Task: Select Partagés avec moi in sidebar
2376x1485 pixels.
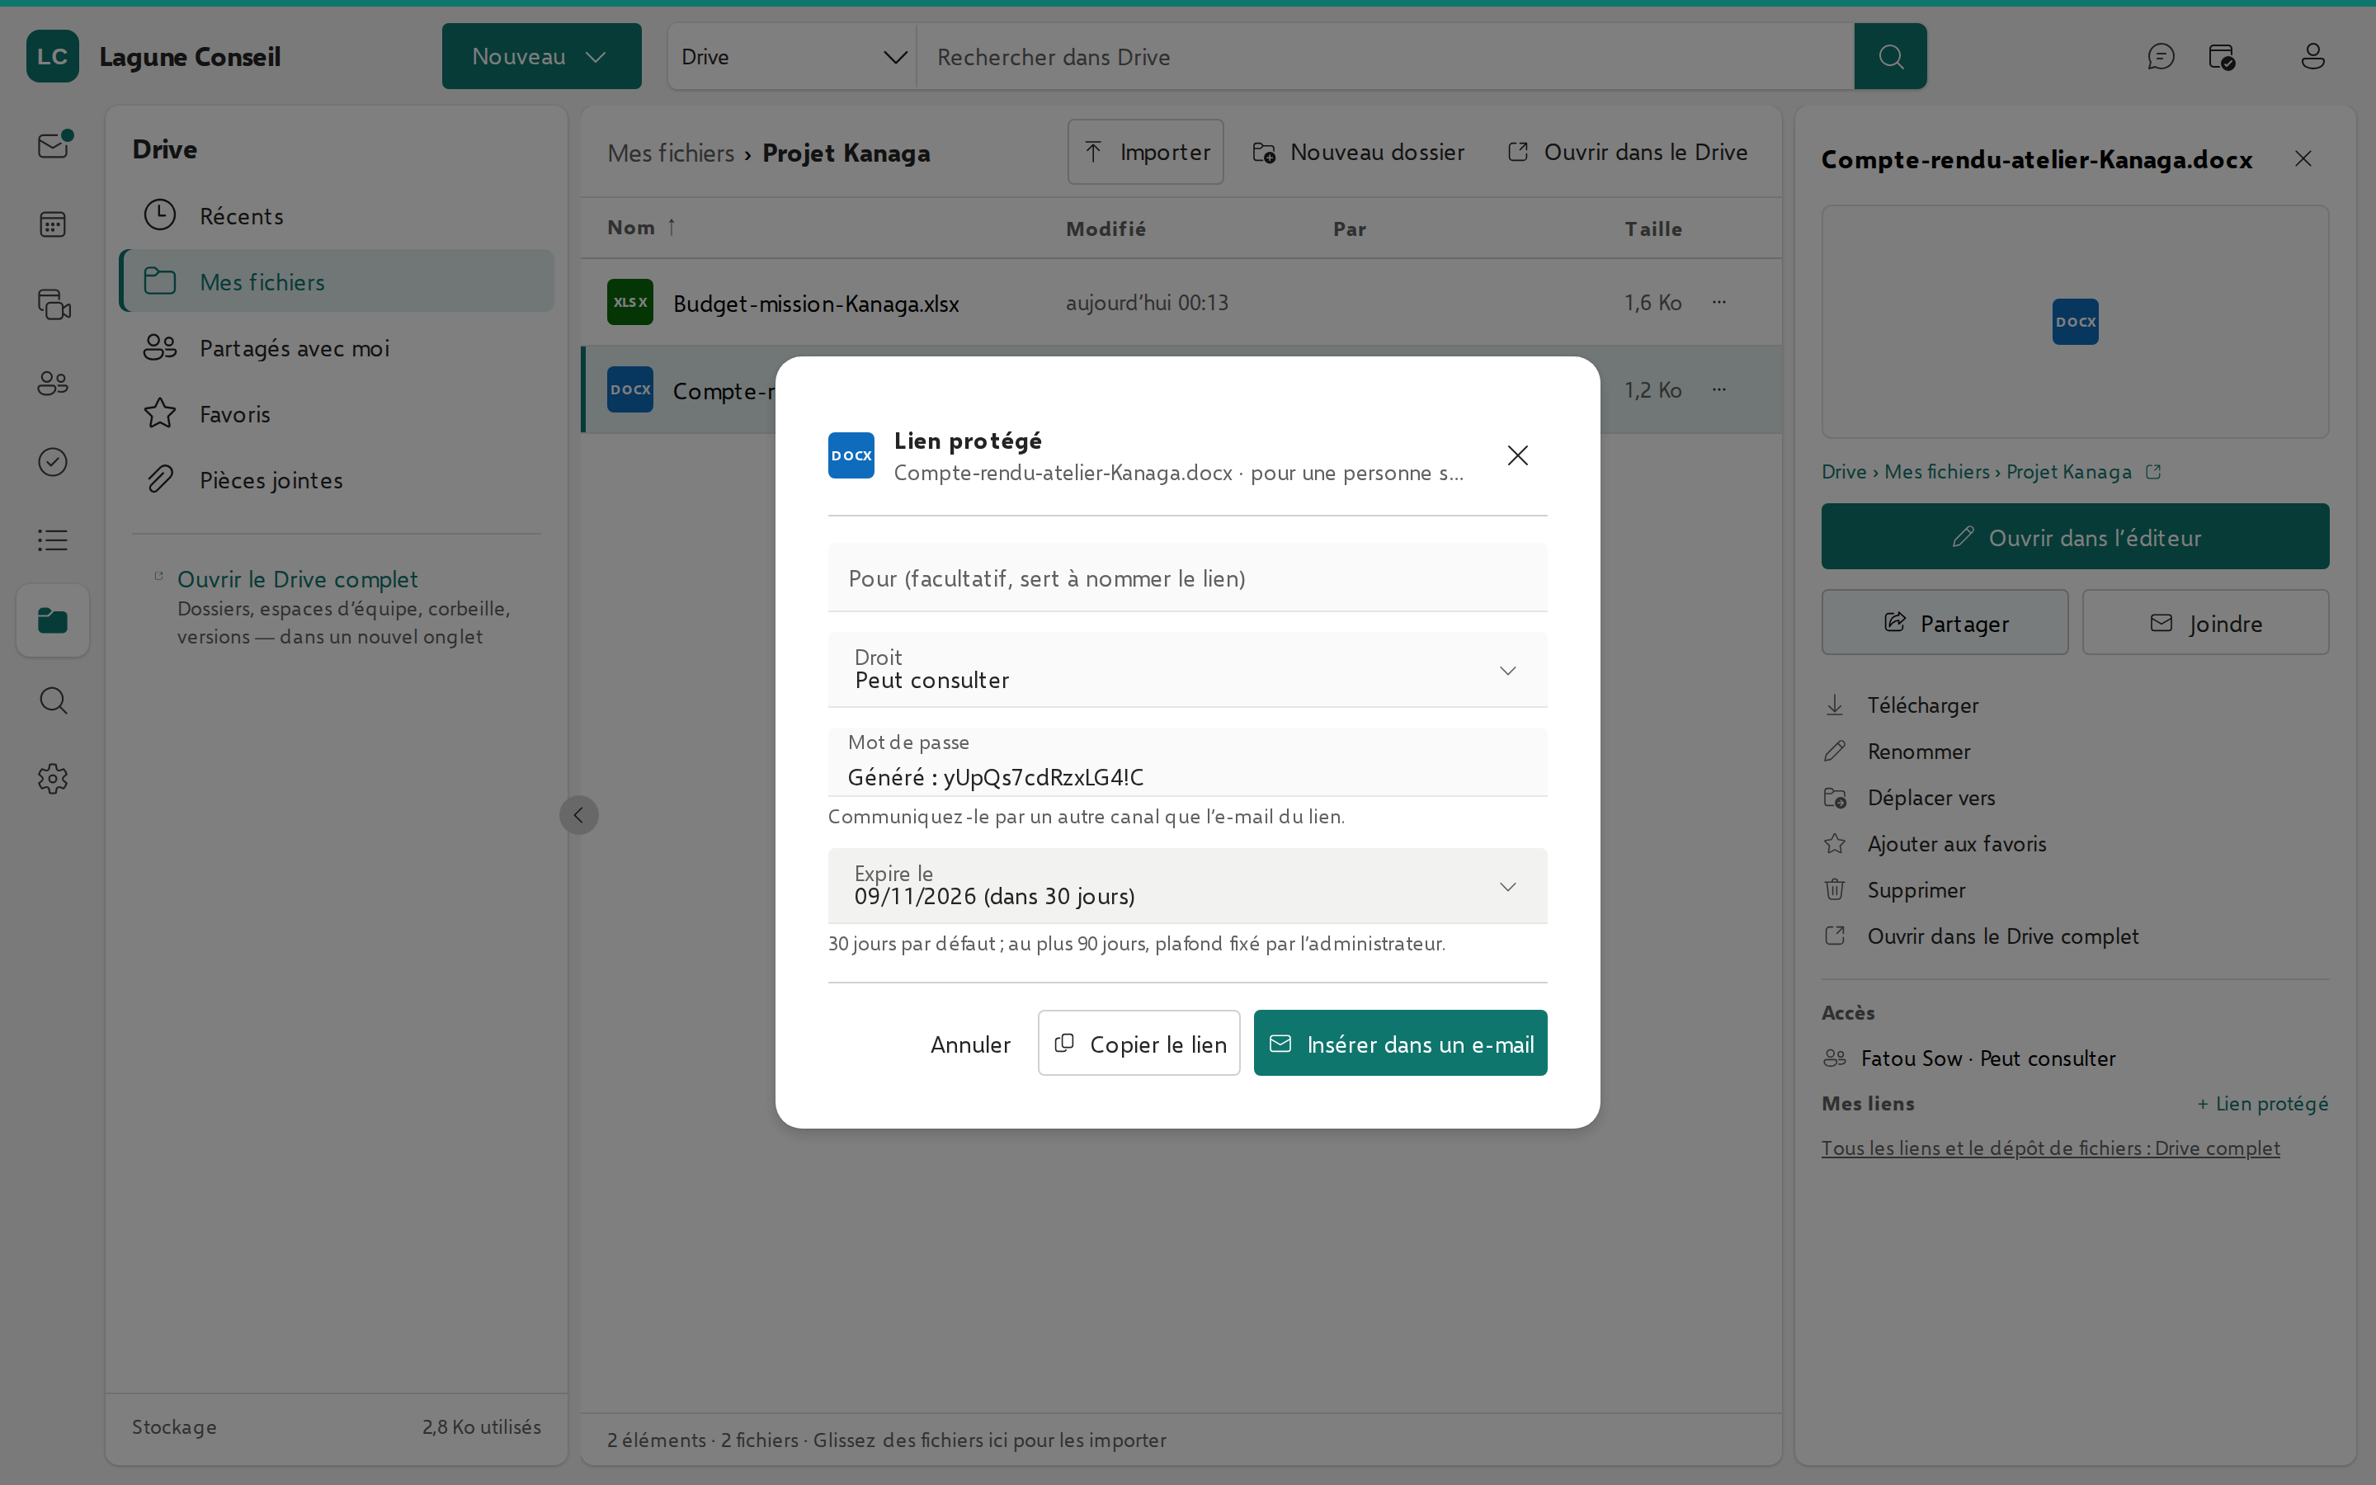Action: (337, 347)
